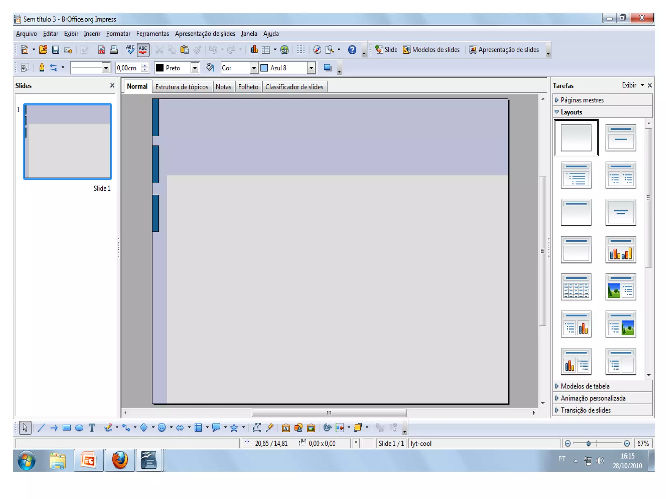Insert a chart using the chart icon
This screenshot has height=499, width=666.
click(254, 50)
